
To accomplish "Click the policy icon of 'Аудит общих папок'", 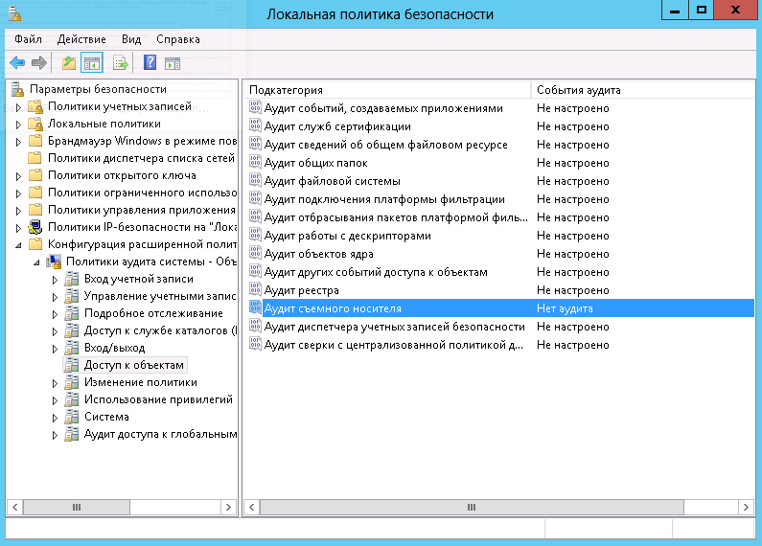I will pyautogui.click(x=255, y=162).
